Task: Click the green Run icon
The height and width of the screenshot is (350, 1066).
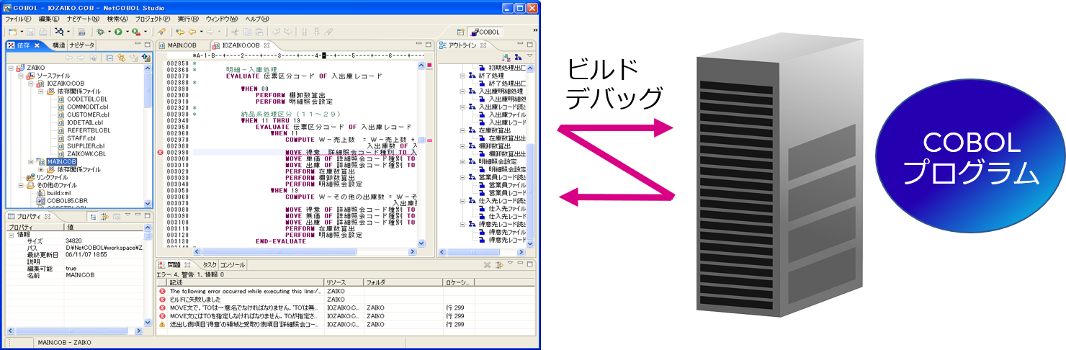Action: pyautogui.click(x=117, y=32)
